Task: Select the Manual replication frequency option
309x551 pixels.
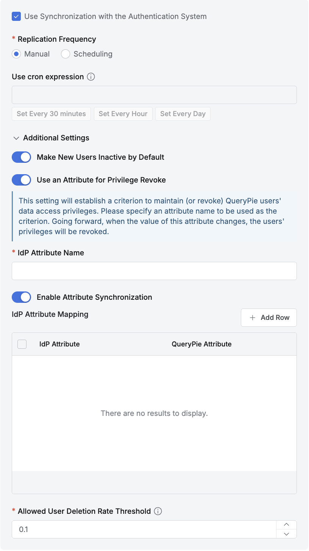Action: point(16,54)
